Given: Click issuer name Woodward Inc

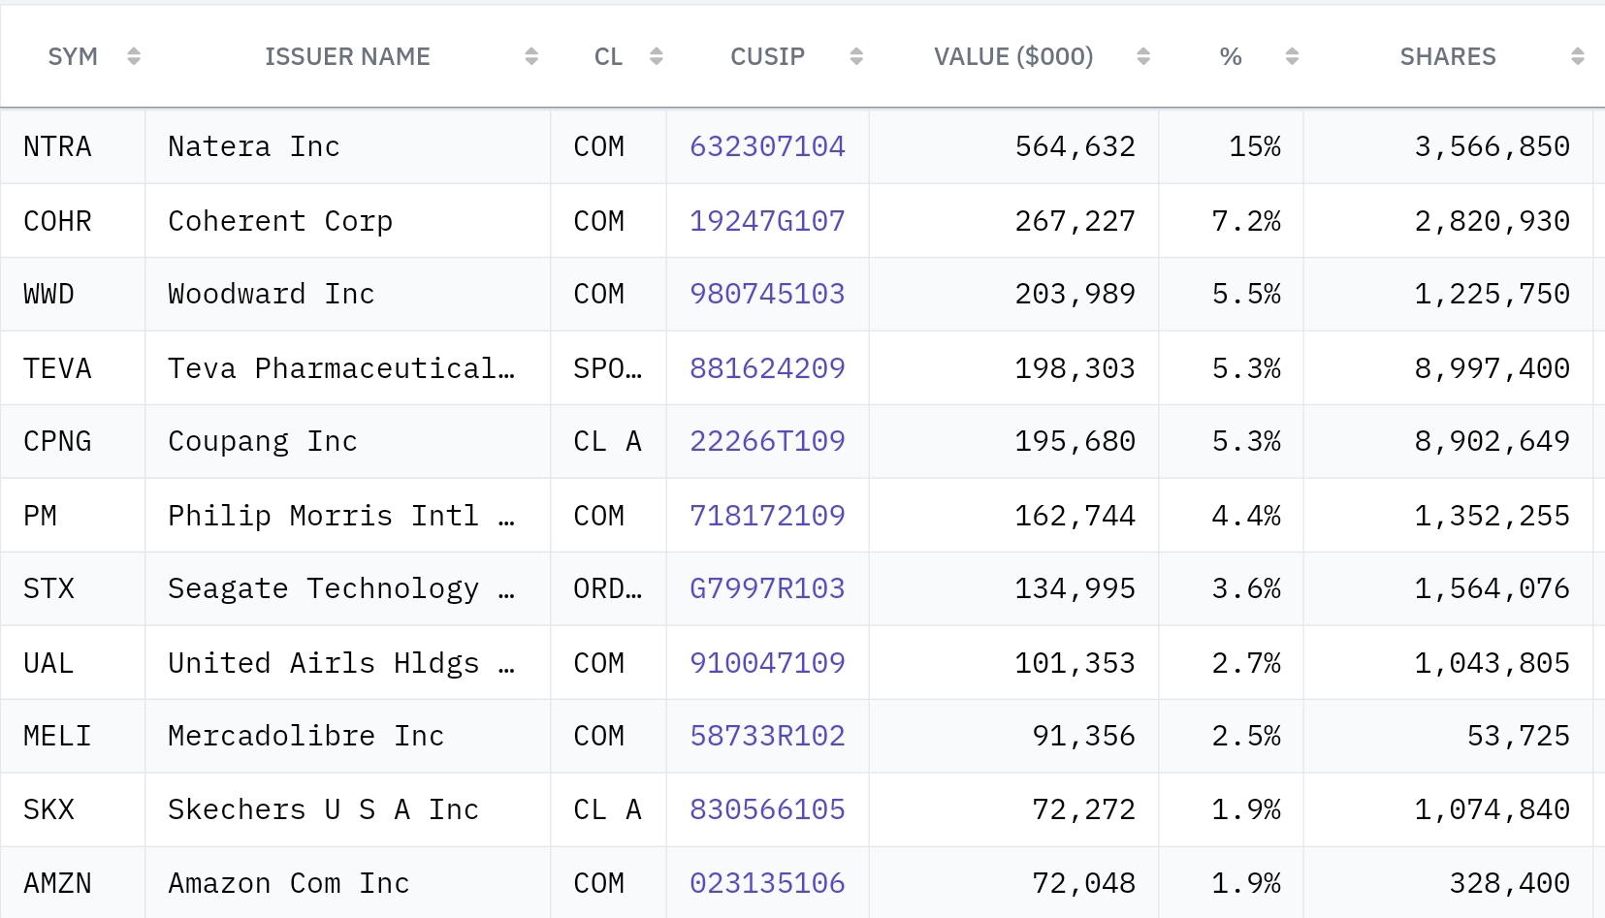Looking at the screenshot, I should [272, 294].
